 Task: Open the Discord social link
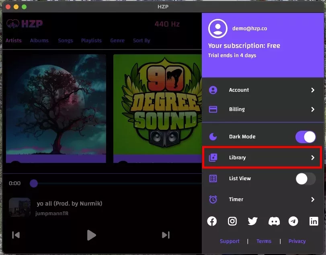click(274, 221)
